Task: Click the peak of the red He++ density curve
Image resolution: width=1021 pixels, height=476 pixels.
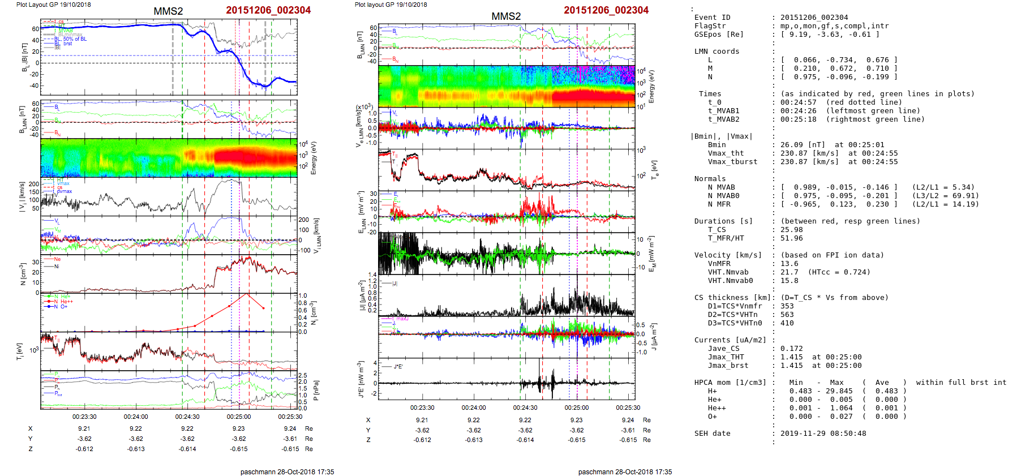Action: coord(246,294)
